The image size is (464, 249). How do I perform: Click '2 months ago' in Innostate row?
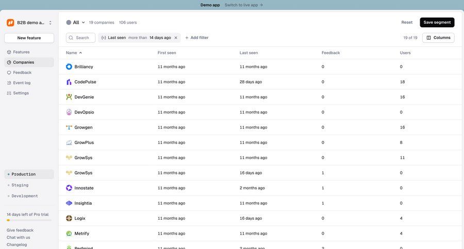coord(253,188)
